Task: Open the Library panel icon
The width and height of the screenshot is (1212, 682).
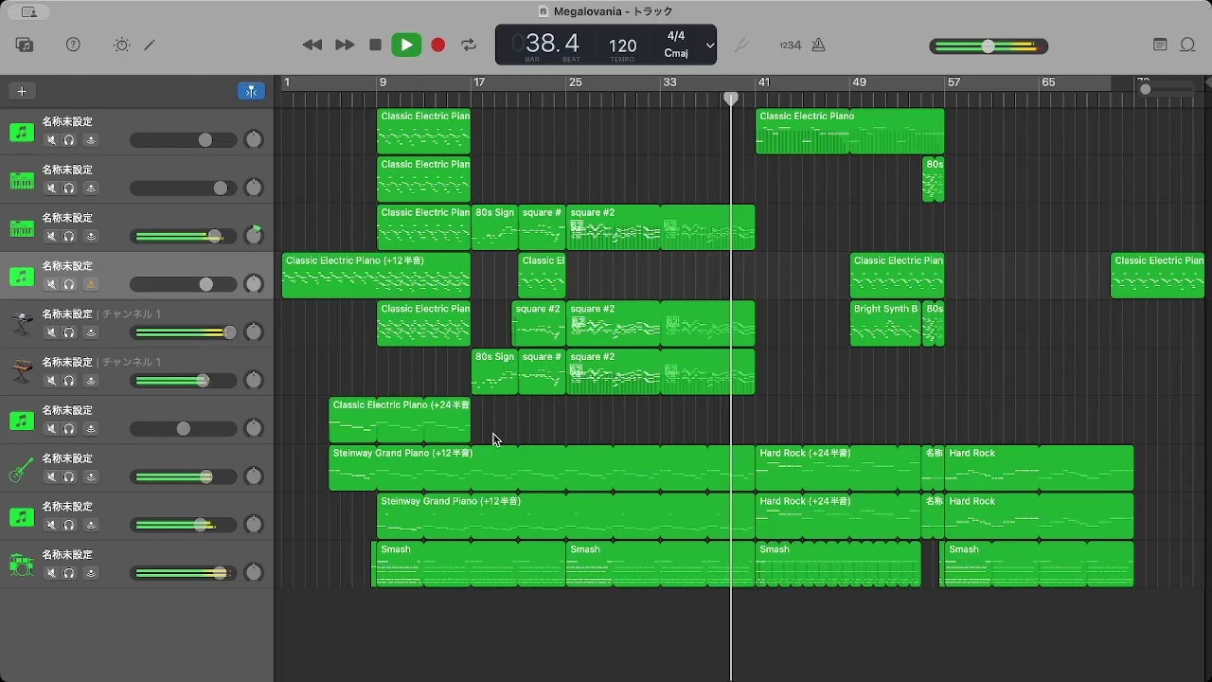Action: pyautogui.click(x=25, y=45)
